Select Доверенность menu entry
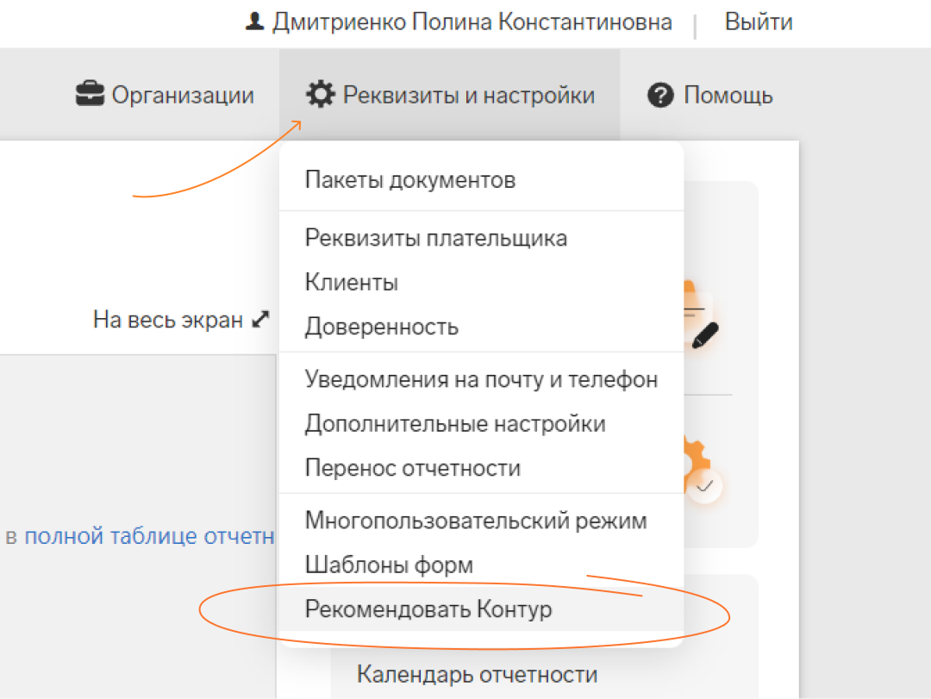This screenshot has width=931, height=699. coord(382,328)
